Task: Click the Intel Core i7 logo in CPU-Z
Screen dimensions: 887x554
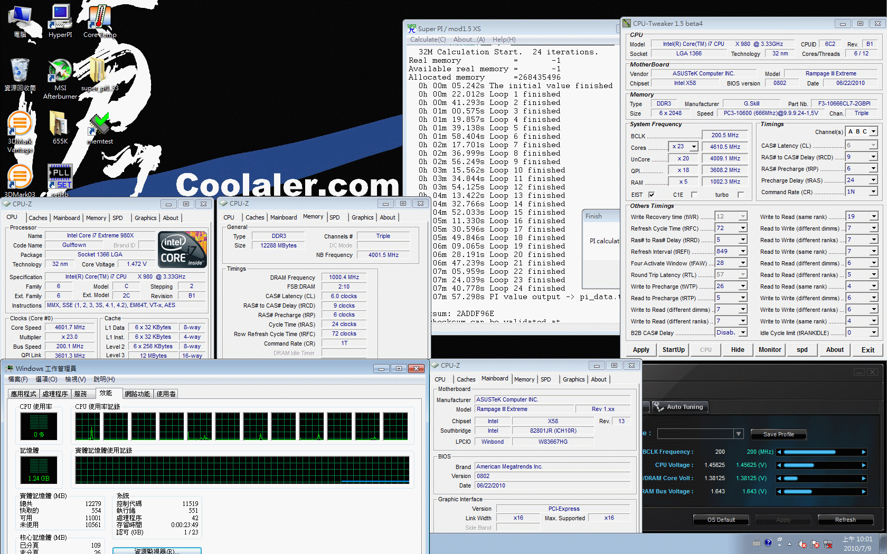Action: point(183,250)
